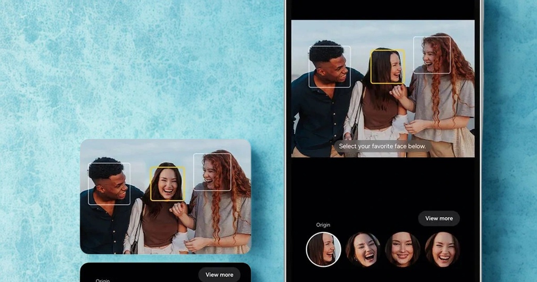The image size is (537, 282).
Task: Tap the red-haired woman's face box in left card
Action: pyautogui.click(x=212, y=172)
